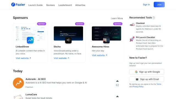The width and height of the screenshot is (176, 99).
Task: Click the Sponsor badge on the LinkedGrow card
Action: (x=42, y=24)
